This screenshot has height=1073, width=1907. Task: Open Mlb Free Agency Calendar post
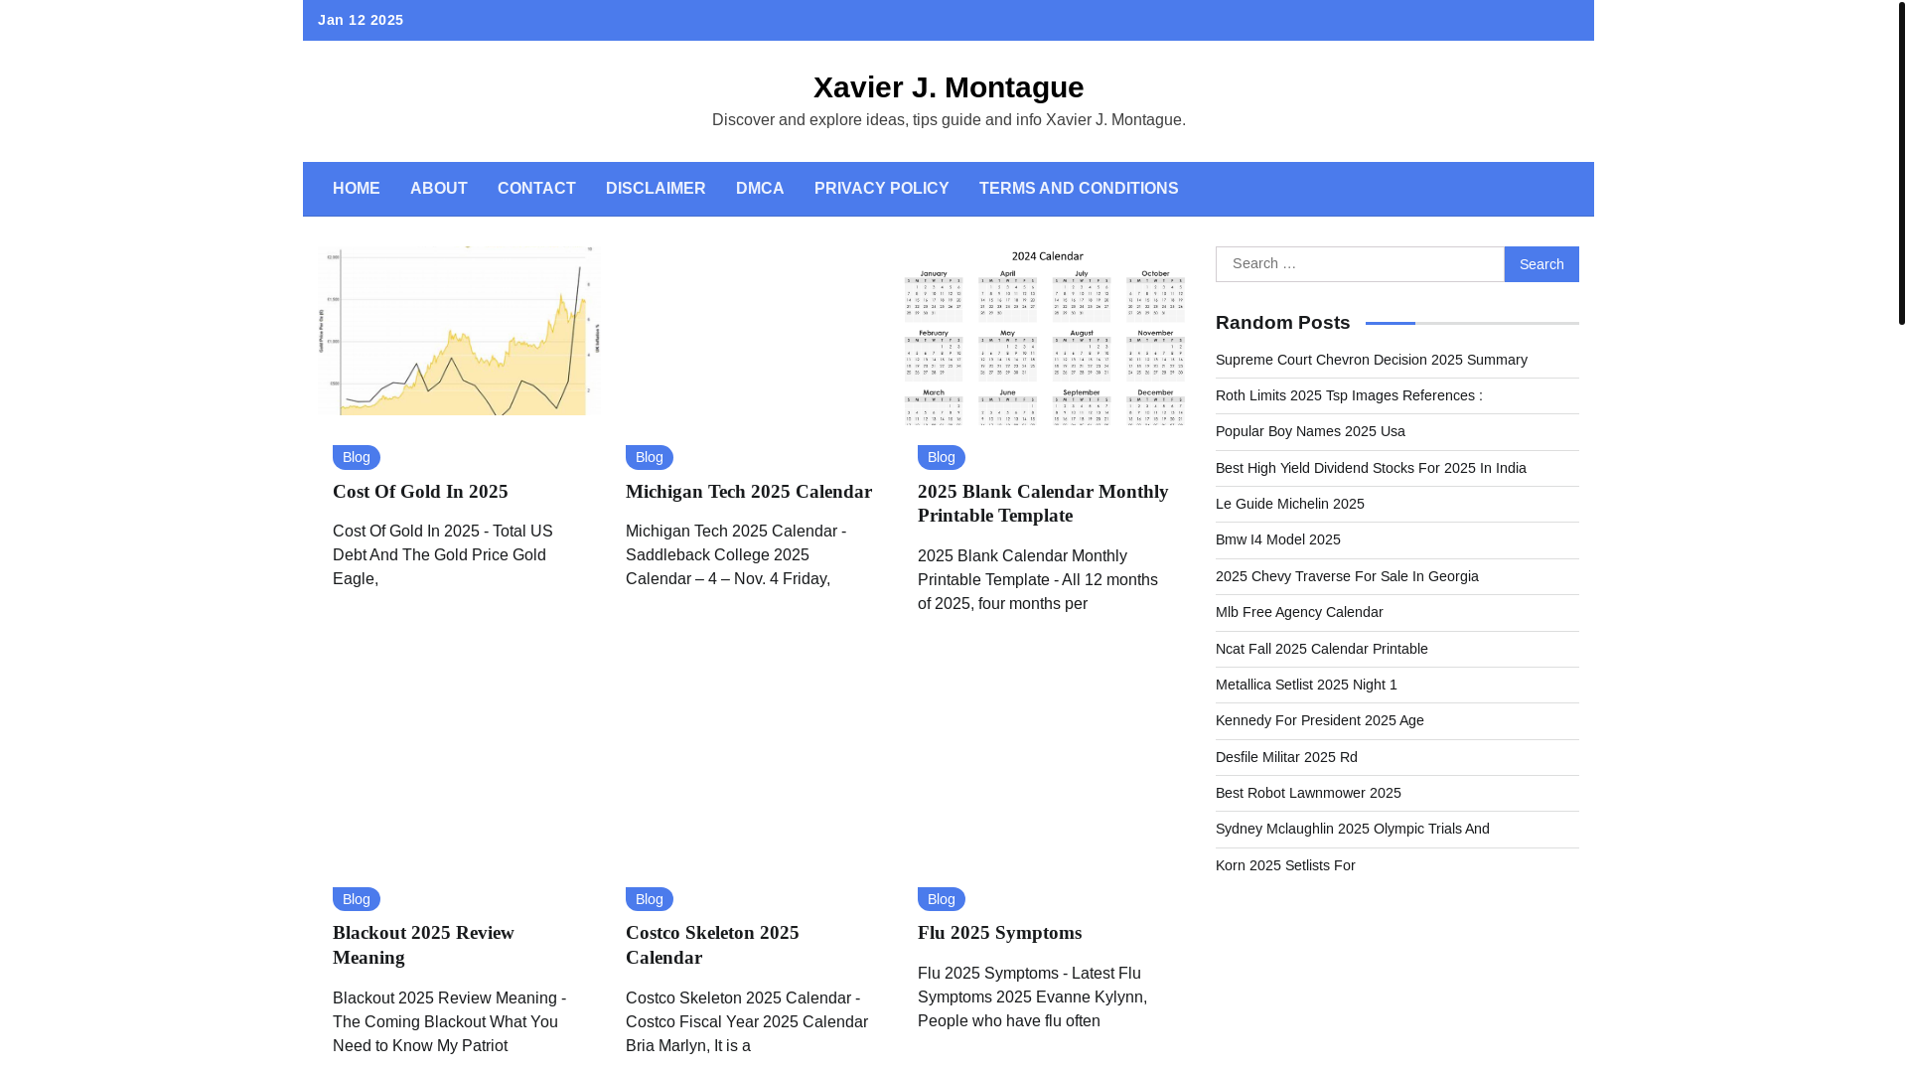pyautogui.click(x=1299, y=612)
